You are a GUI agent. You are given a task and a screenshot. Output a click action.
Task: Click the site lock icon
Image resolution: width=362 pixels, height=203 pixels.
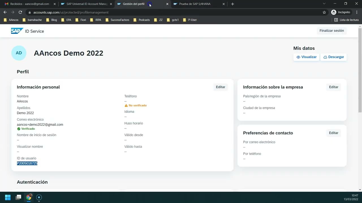pyautogui.click(x=29, y=12)
